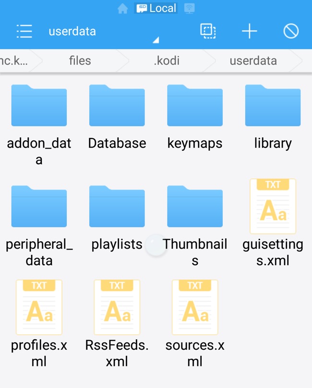
Task: Tap the circle-slash close icon
Action: click(x=291, y=32)
